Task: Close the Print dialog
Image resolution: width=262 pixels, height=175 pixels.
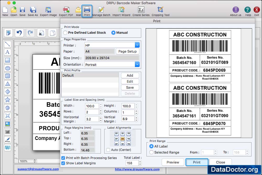Action: coord(220,162)
